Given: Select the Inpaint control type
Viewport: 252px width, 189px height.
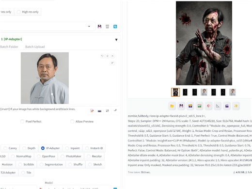Looking at the screenshot, I should [x=73, y=148].
